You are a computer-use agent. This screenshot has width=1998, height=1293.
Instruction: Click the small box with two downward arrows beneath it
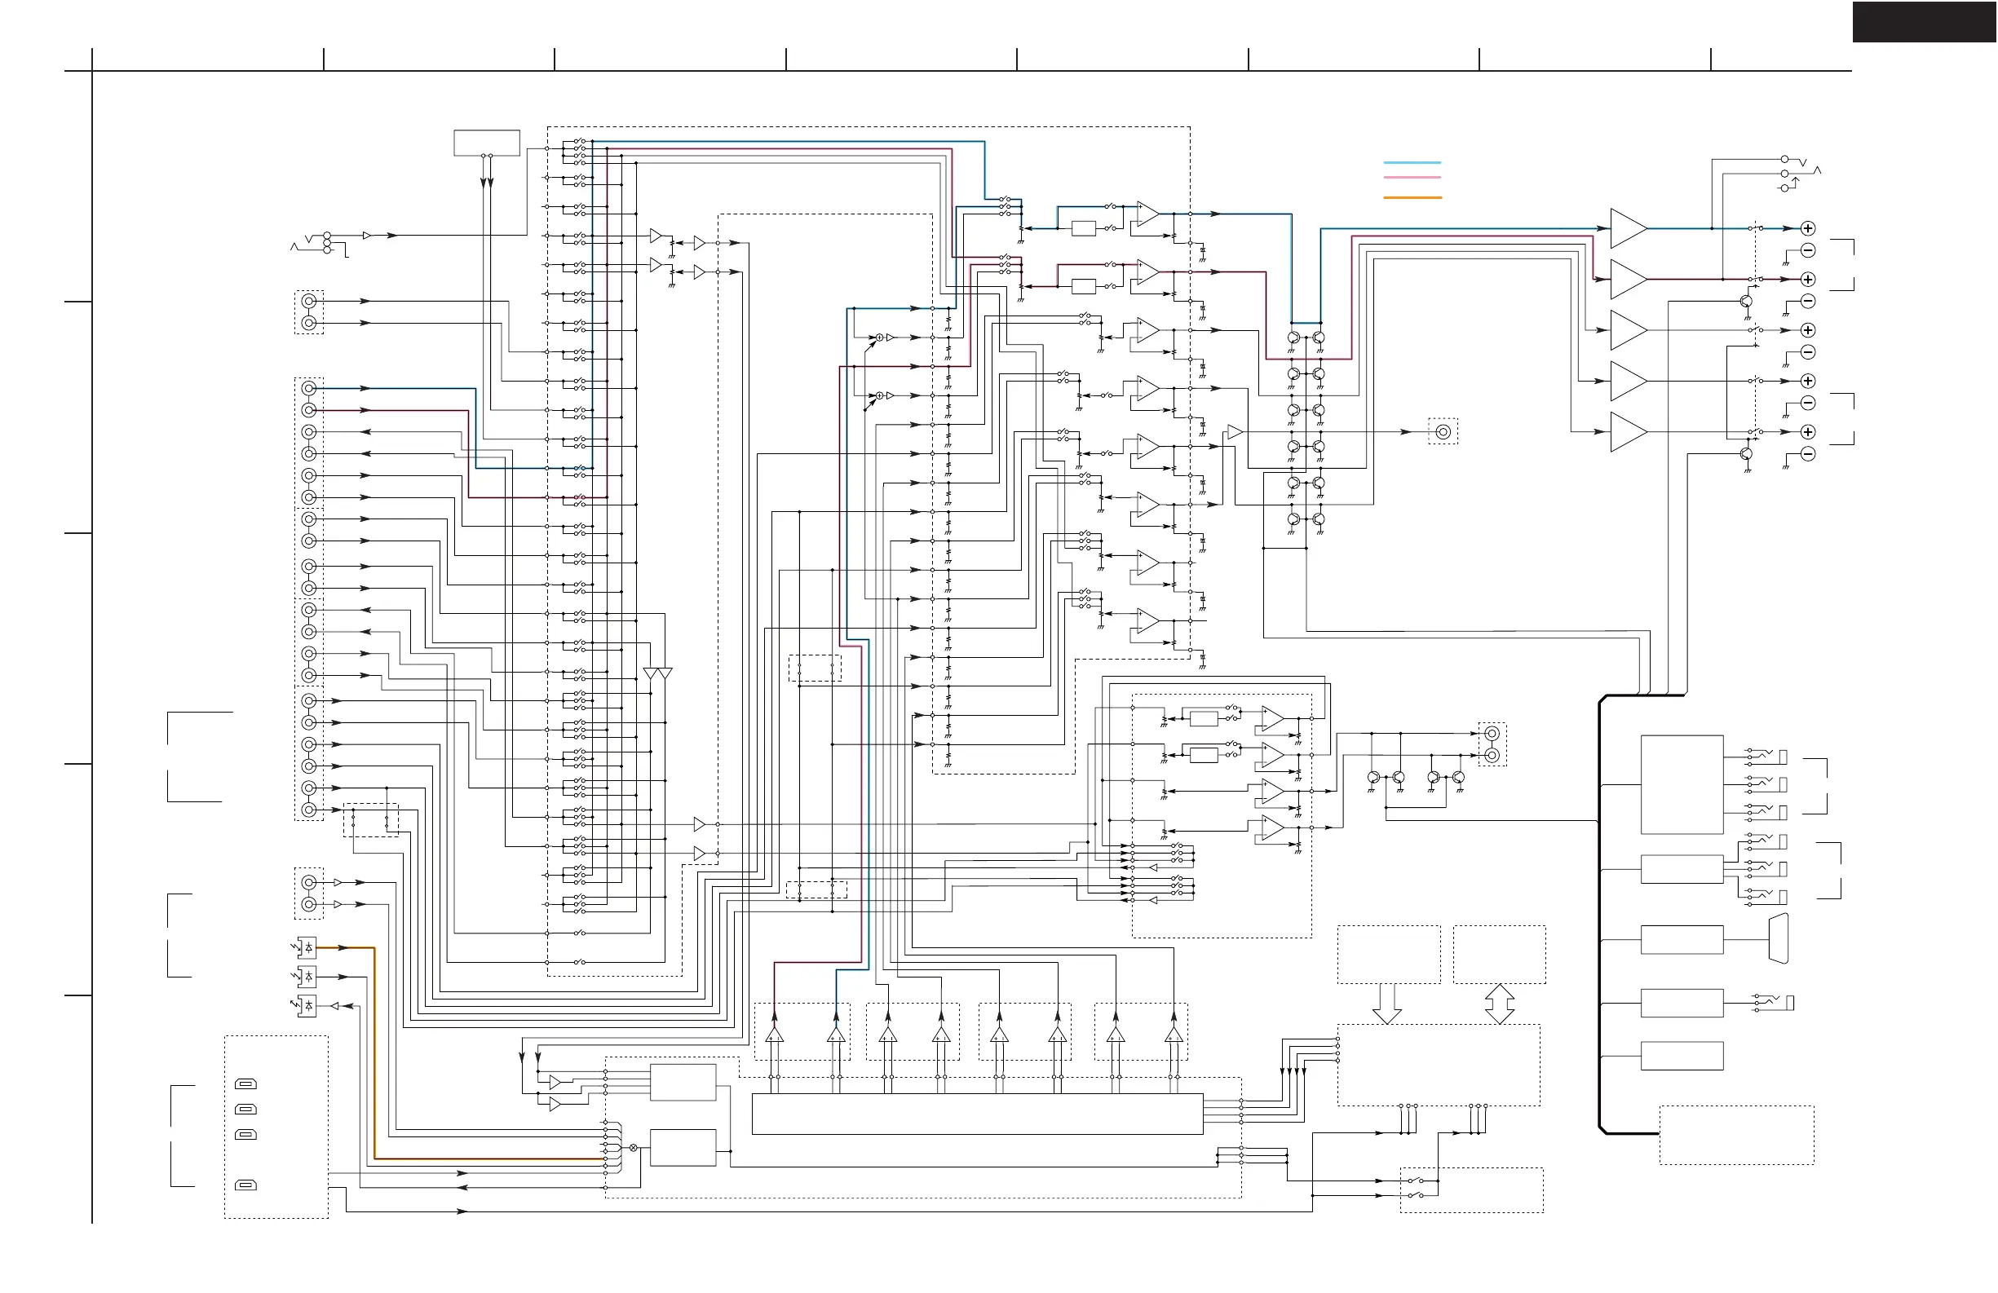point(487,143)
